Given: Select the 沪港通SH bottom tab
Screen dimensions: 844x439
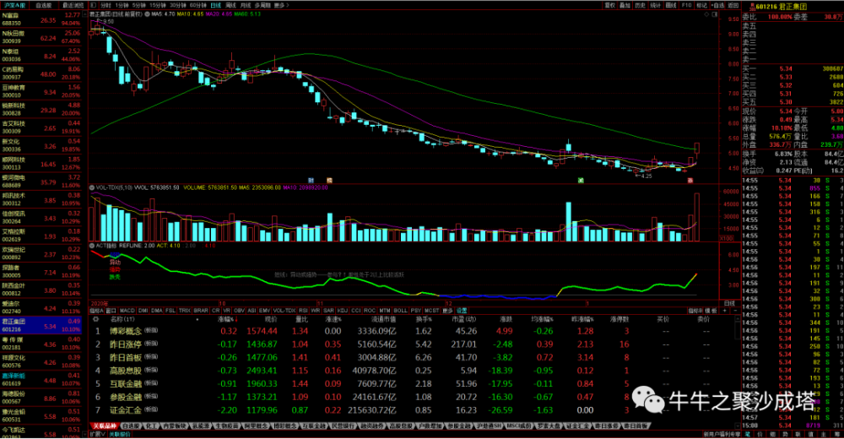Looking at the screenshot, I should (489, 426).
